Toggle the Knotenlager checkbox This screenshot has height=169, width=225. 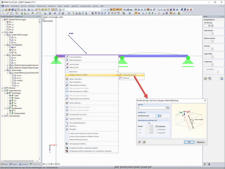point(8,93)
